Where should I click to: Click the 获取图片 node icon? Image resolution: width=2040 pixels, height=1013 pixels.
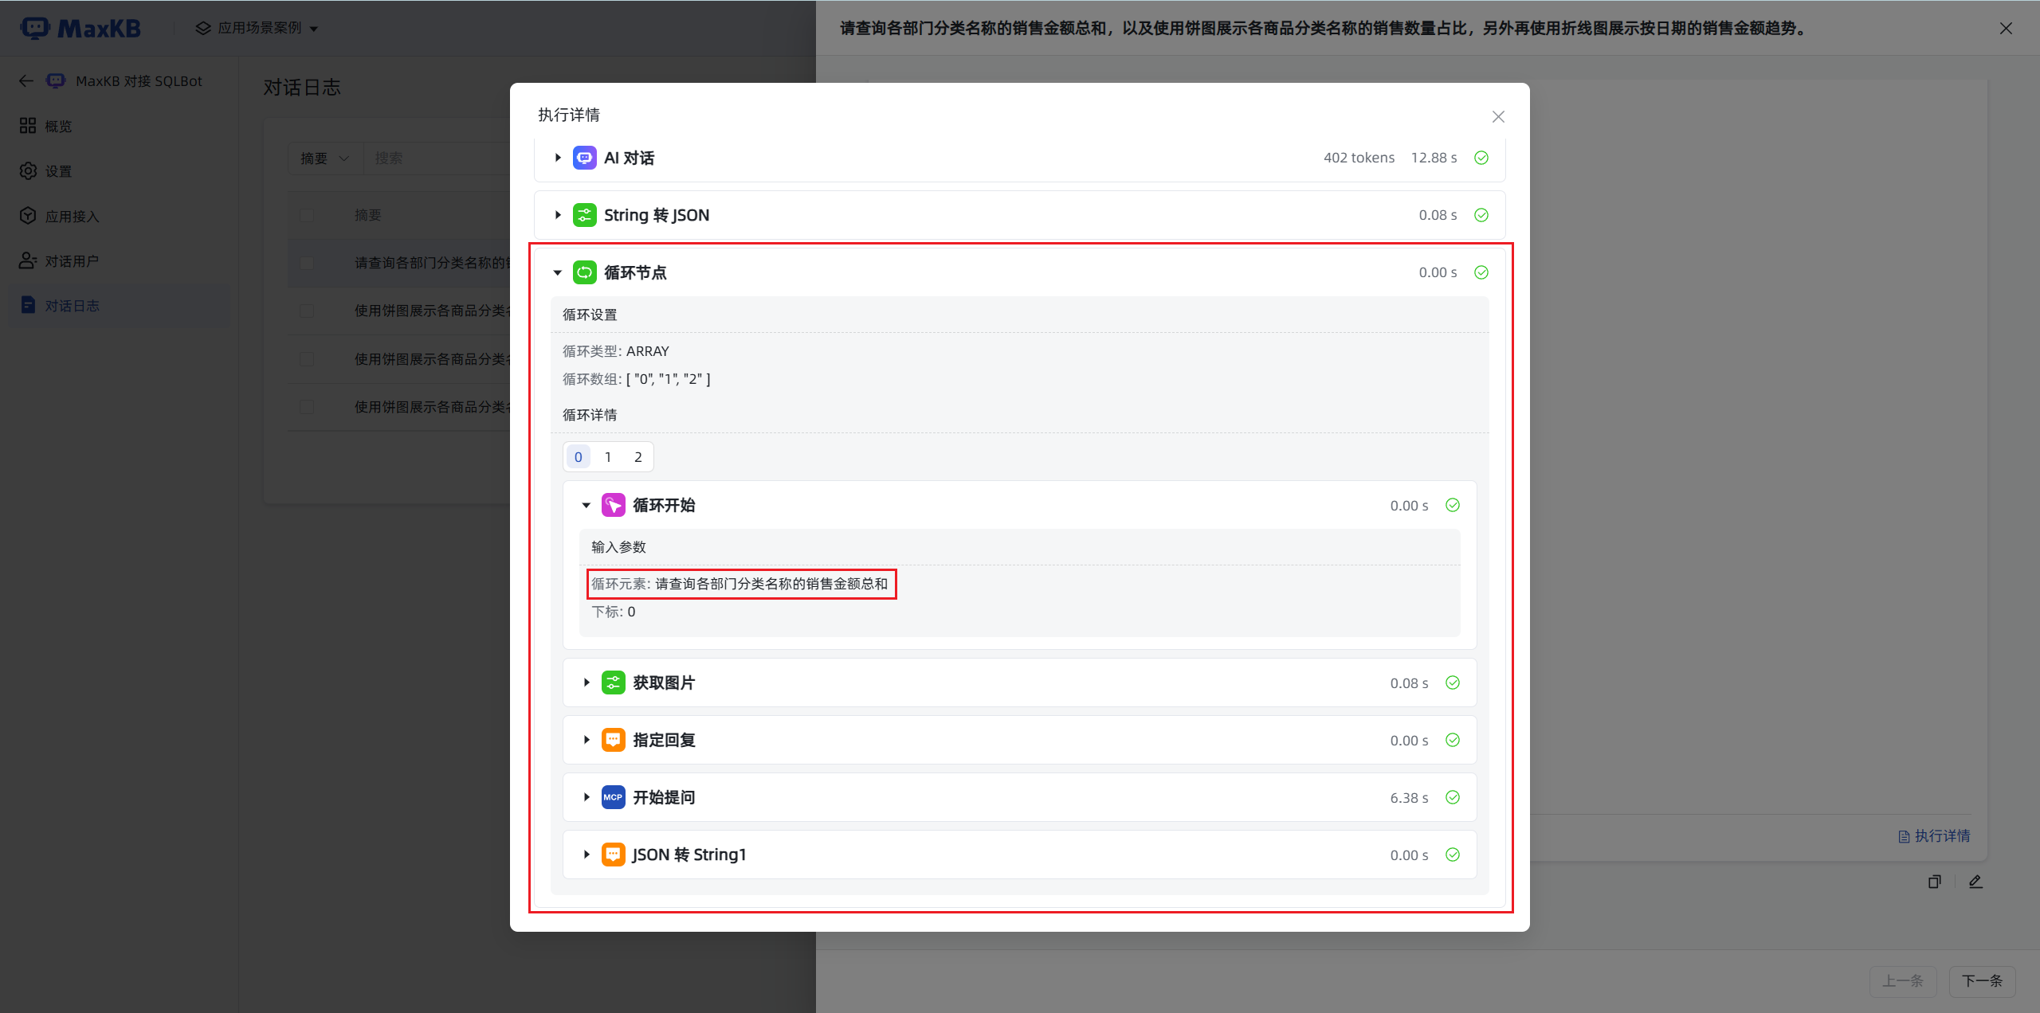(x=613, y=683)
